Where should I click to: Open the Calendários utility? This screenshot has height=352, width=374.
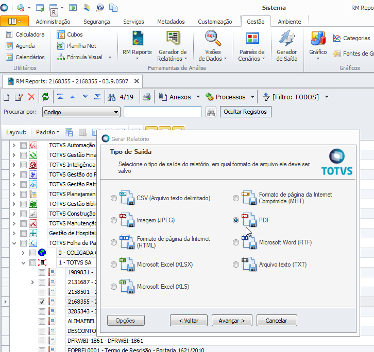[x=25, y=57]
